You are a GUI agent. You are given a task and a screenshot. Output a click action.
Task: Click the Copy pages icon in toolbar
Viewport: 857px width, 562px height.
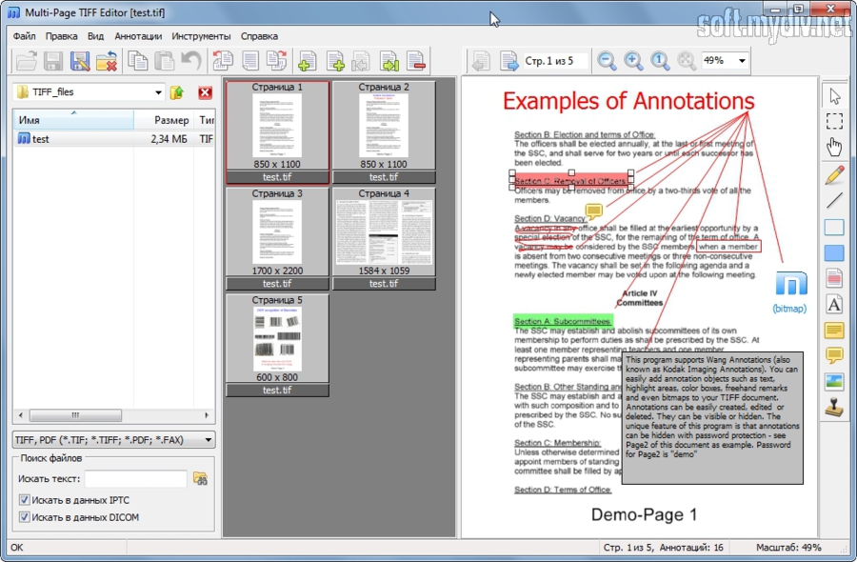[x=138, y=61]
